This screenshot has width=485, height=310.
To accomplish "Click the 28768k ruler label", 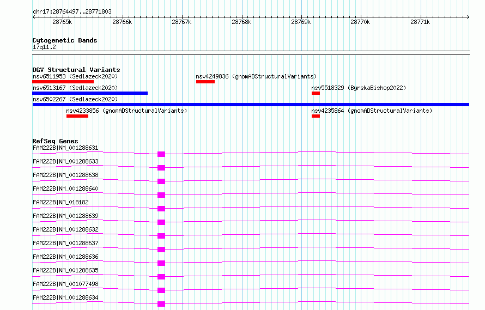I will 241,22.
